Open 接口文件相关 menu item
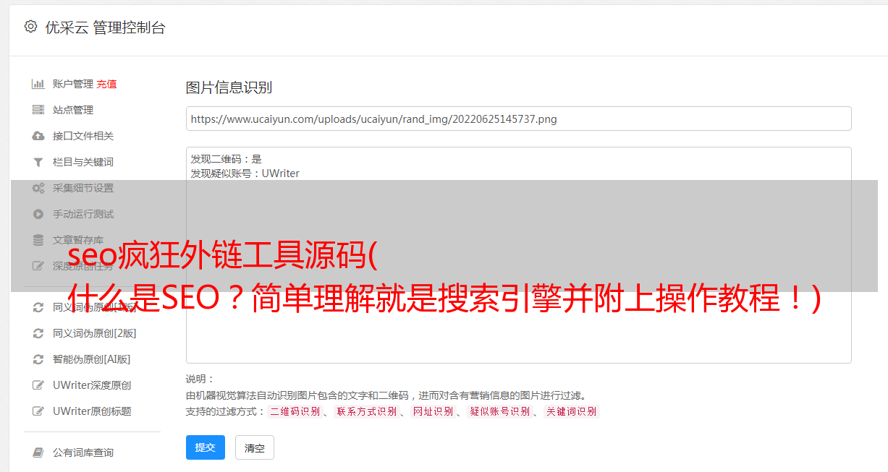Image resolution: width=888 pixels, height=472 pixels. (83, 136)
